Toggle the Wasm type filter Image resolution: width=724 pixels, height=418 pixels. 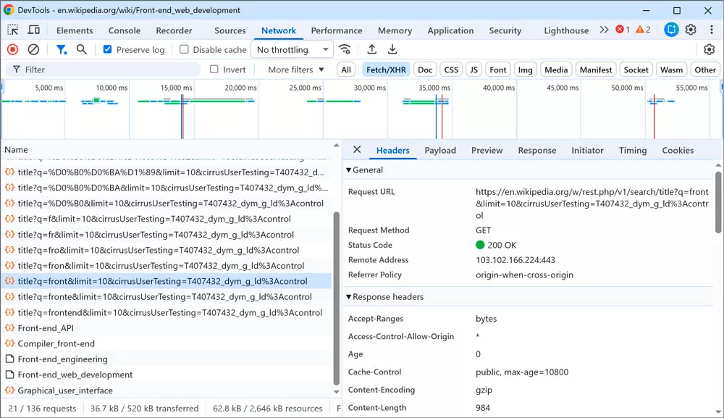[x=671, y=70]
